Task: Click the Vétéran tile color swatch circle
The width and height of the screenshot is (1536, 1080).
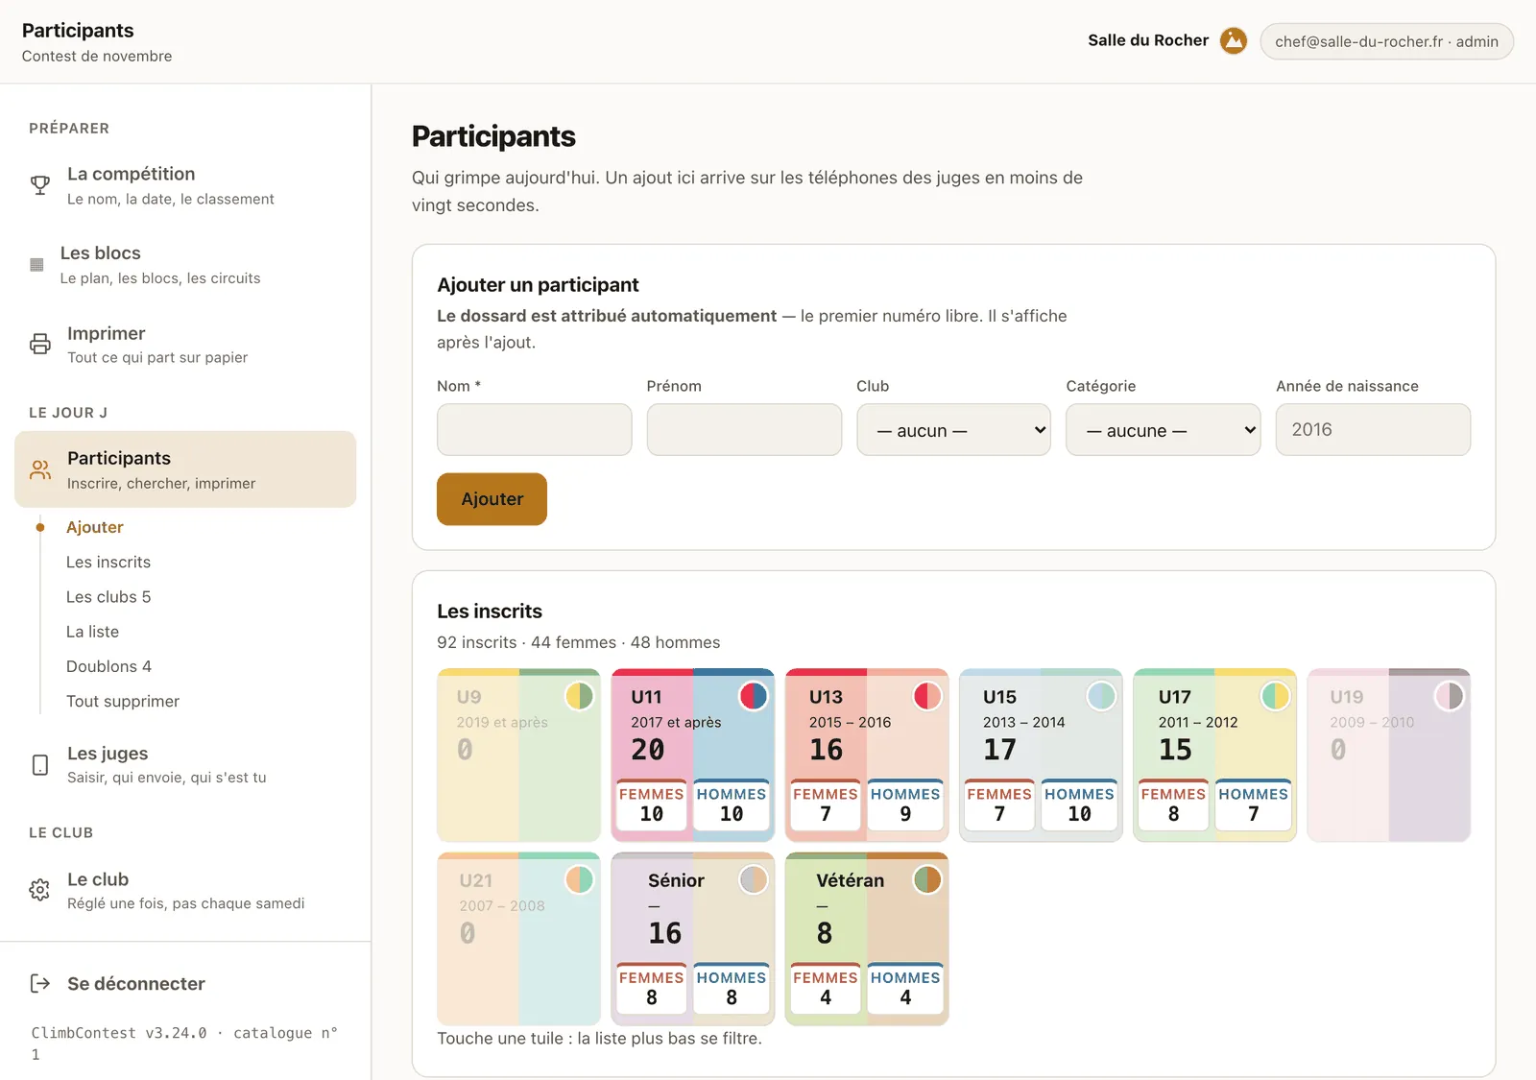Action: [927, 879]
